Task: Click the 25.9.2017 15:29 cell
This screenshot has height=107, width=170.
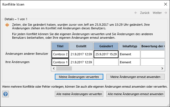Action: [x=106, y=54]
